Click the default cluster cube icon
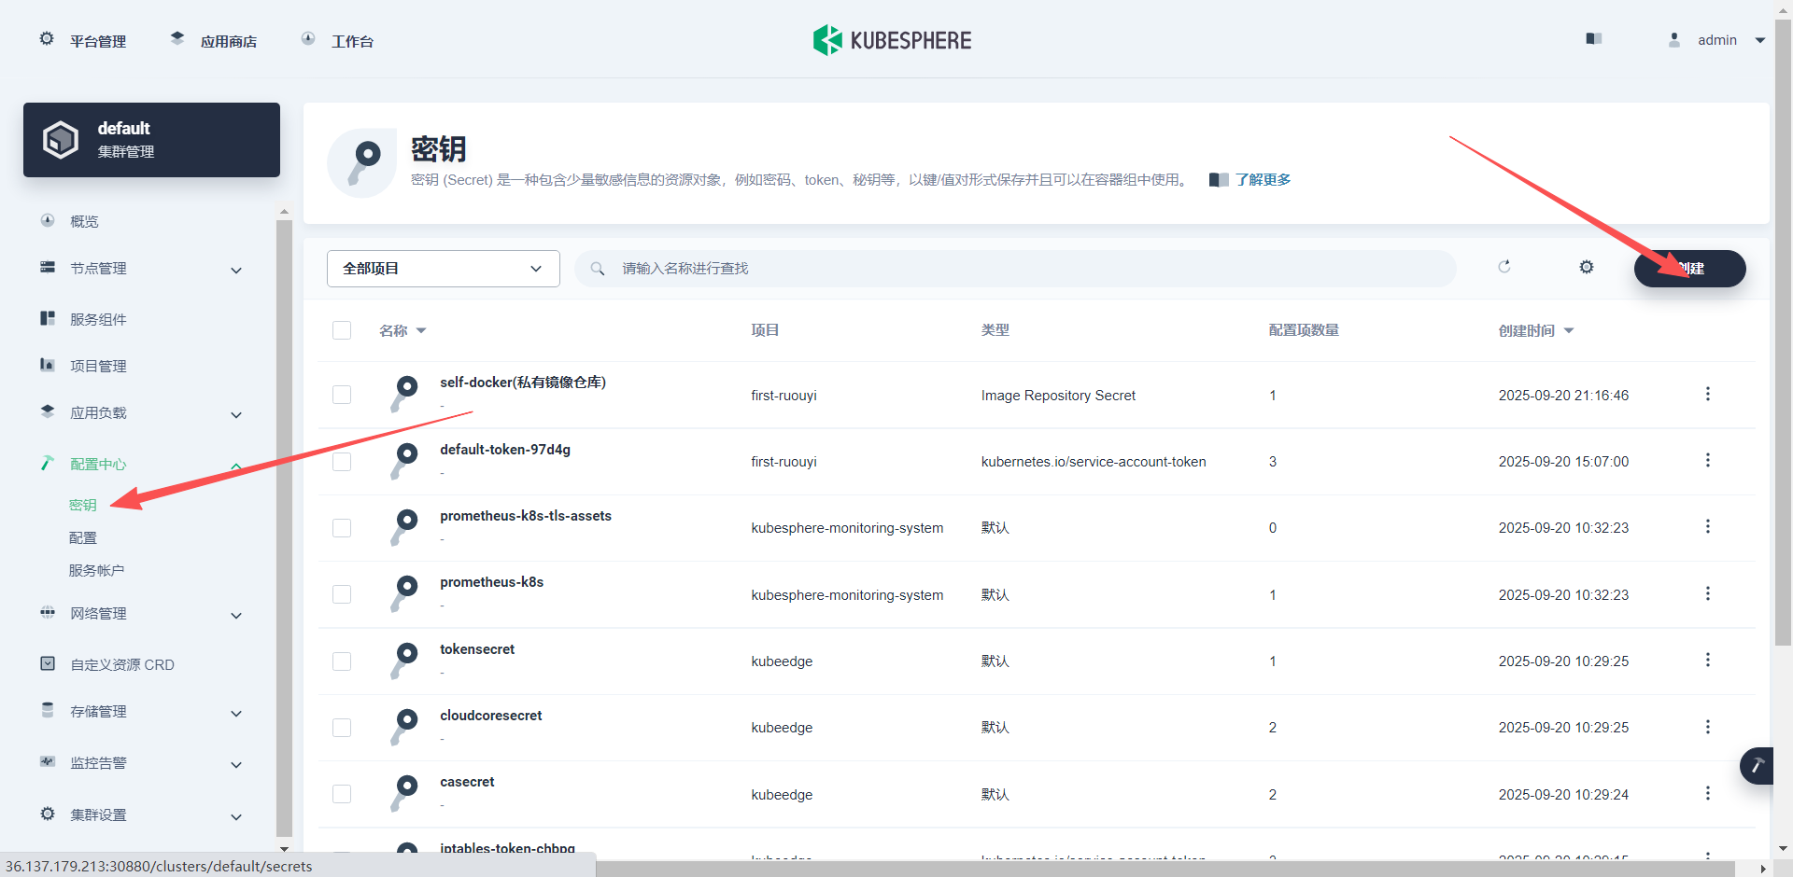This screenshot has width=1793, height=877. [x=61, y=140]
